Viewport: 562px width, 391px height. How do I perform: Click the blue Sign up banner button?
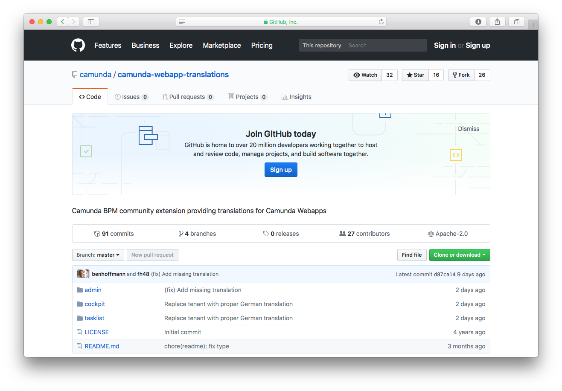281,170
